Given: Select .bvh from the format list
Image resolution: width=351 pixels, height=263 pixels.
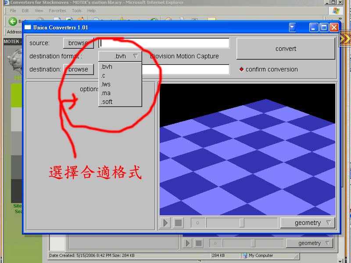Looking at the screenshot, I should (x=120, y=67).
